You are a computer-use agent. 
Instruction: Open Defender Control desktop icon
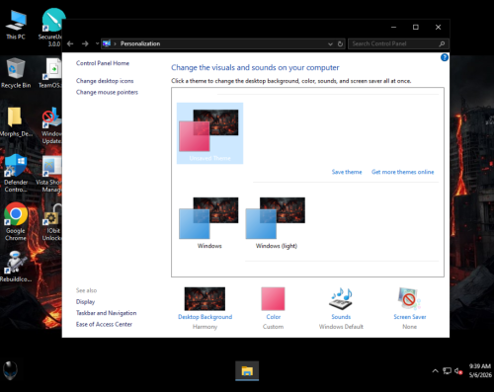[16, 173]
